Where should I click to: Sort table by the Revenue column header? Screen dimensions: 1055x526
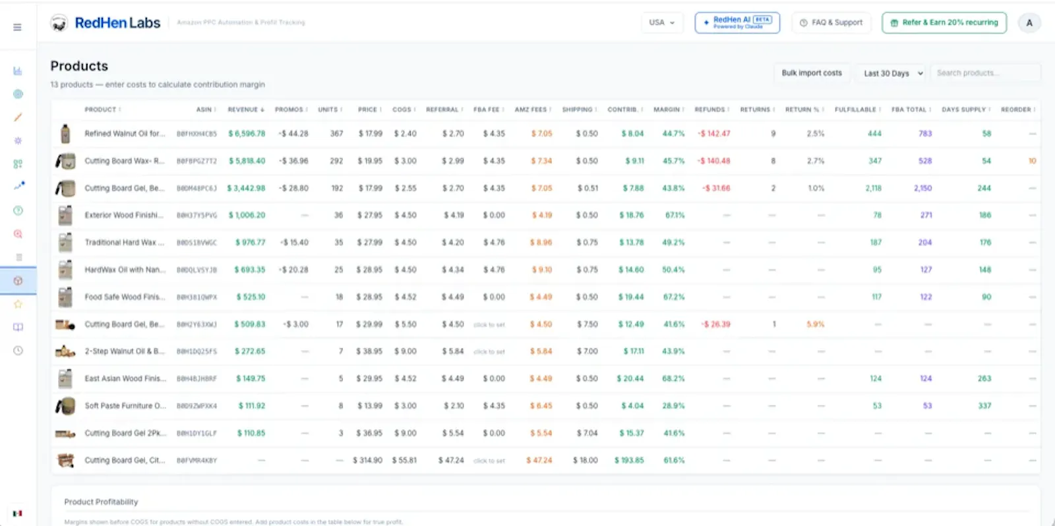click(246, 109)
